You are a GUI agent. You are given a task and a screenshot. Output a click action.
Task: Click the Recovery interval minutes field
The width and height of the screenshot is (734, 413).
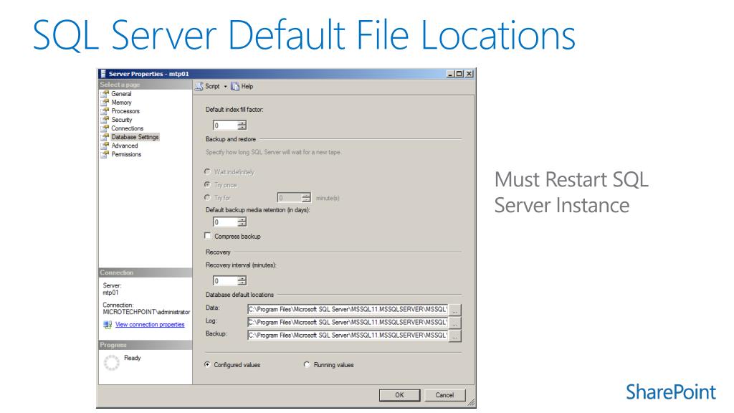click(224, 281)
